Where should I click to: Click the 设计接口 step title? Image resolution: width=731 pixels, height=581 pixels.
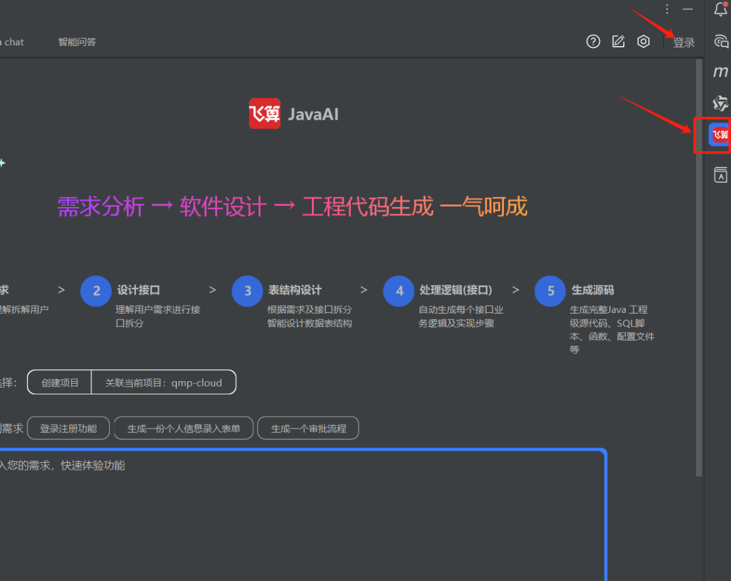pyautogui.click(x=138, y=290)
